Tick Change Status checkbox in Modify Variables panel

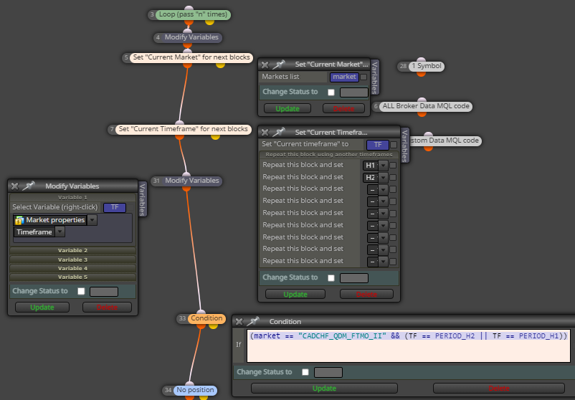click(x=81, y=291)
